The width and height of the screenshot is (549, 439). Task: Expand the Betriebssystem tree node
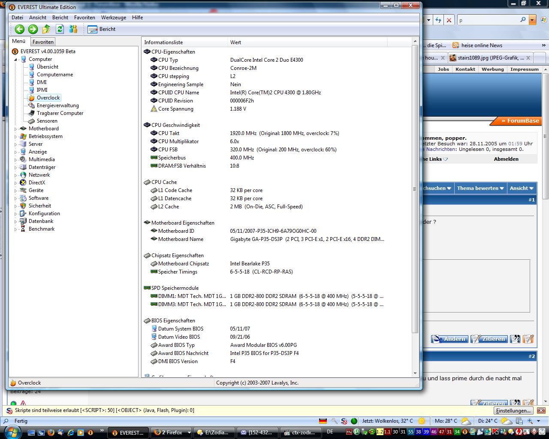coord(16,136)
